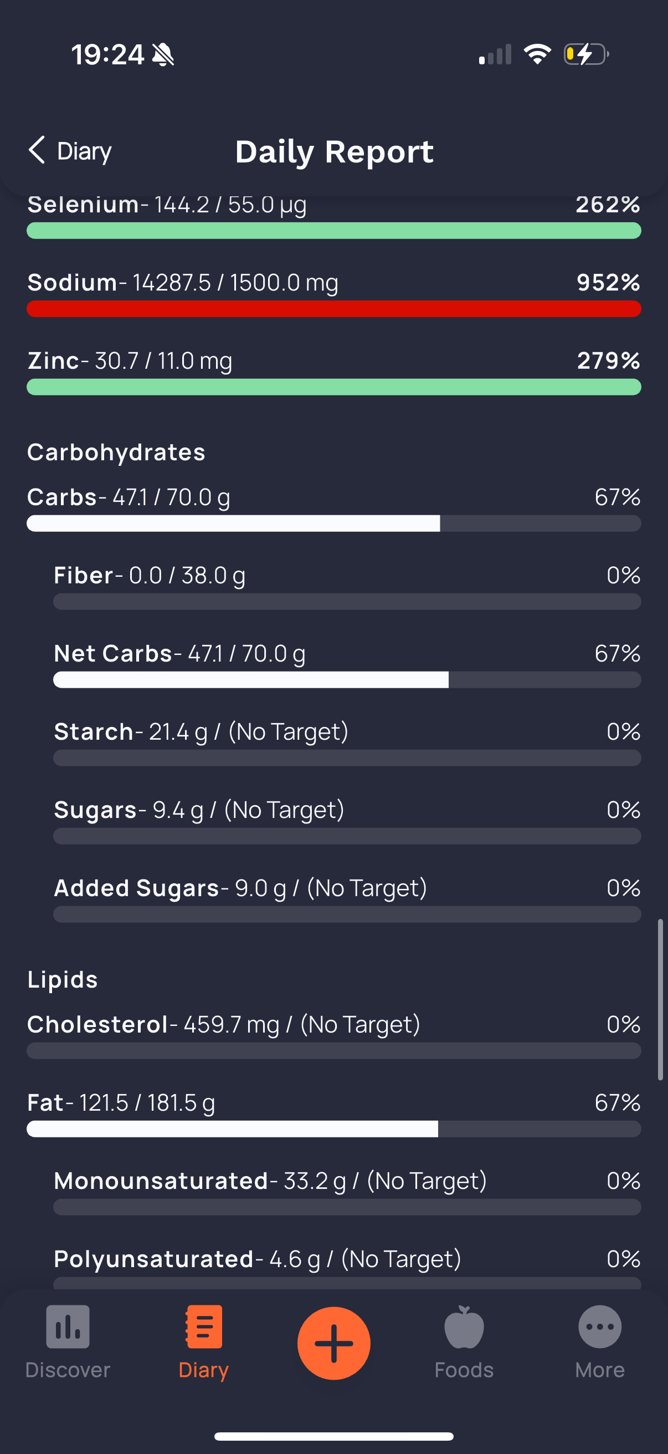
Task: Click the vertical scrollbar indicator
Action: 660,1000
